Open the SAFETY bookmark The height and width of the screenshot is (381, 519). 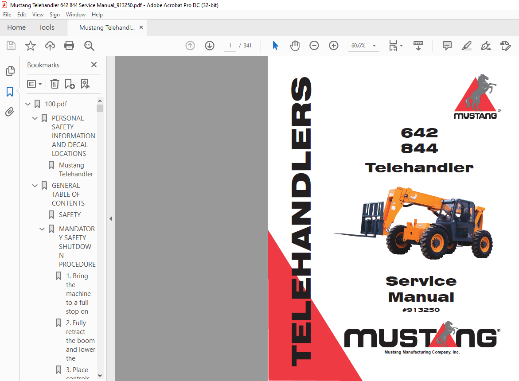(x=70, y=215)
